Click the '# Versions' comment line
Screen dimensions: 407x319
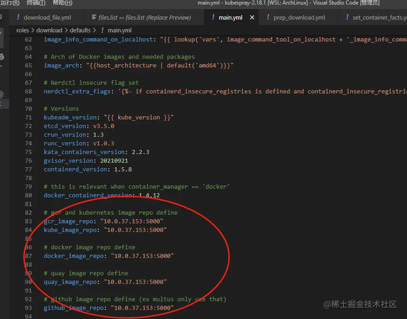click(61, 109)
